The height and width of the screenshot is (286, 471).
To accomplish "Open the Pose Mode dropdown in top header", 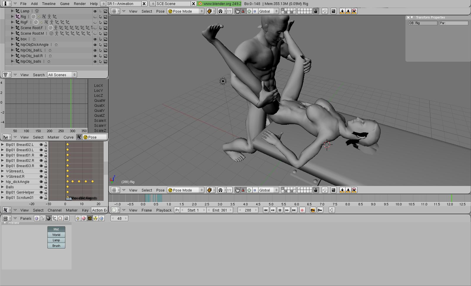I will 185,11.
